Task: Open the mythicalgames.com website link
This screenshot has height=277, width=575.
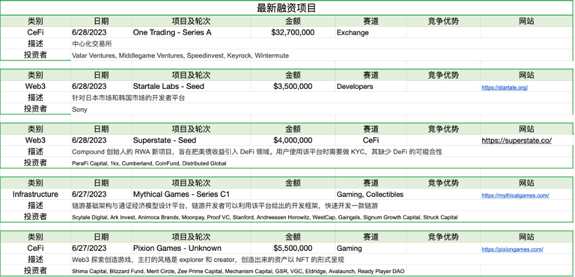Action: coord(516,196)
